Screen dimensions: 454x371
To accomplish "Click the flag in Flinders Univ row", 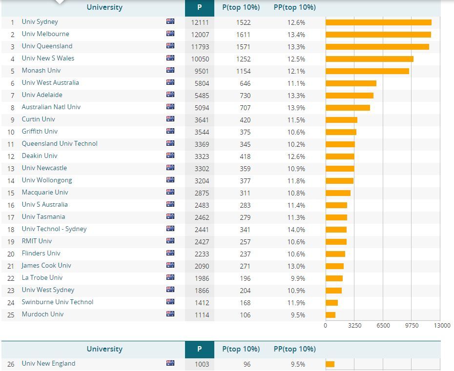I will click(x=170, y=253).
